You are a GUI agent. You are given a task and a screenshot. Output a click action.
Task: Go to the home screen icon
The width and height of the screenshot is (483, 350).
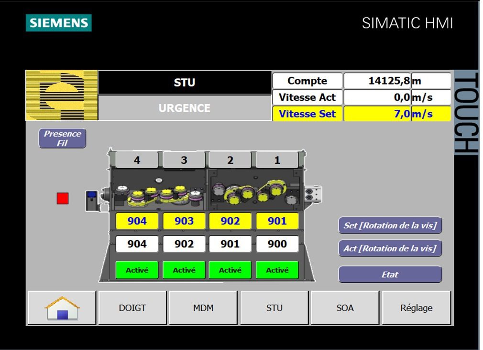click(62, 308)
